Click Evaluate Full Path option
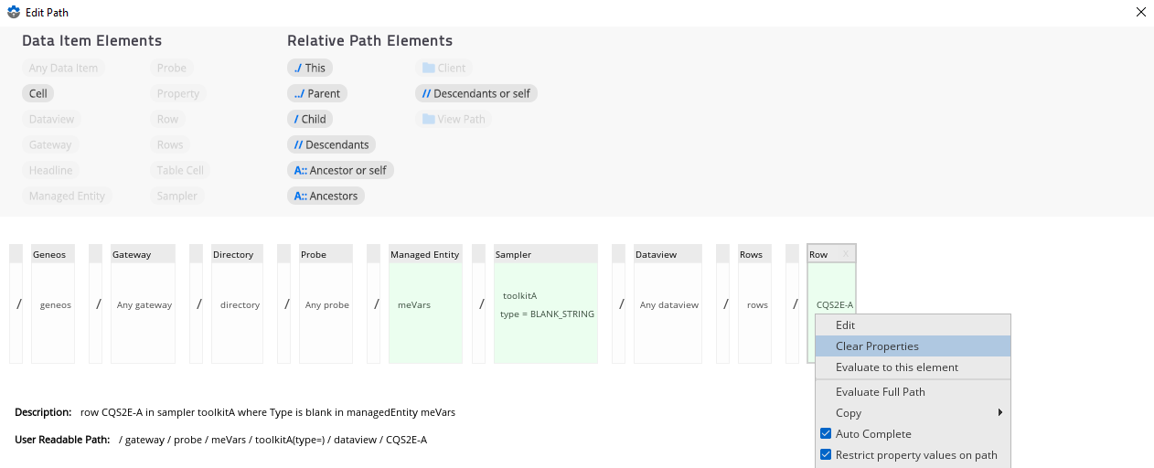1154x468 pixels. point(881,392)
